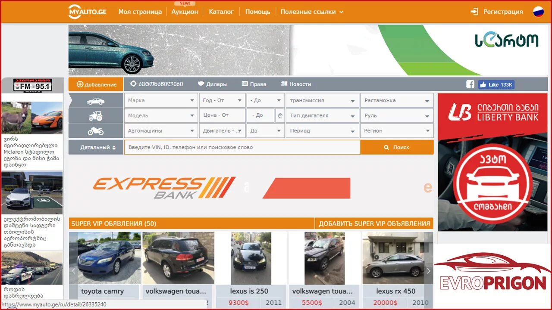Select the car category icon

pyautogui.click(x=95, y=100)
